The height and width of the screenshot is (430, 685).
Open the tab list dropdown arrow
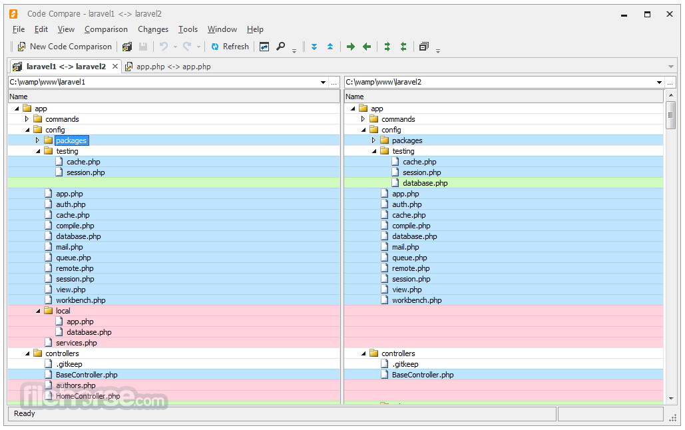[x=670, y=67]
